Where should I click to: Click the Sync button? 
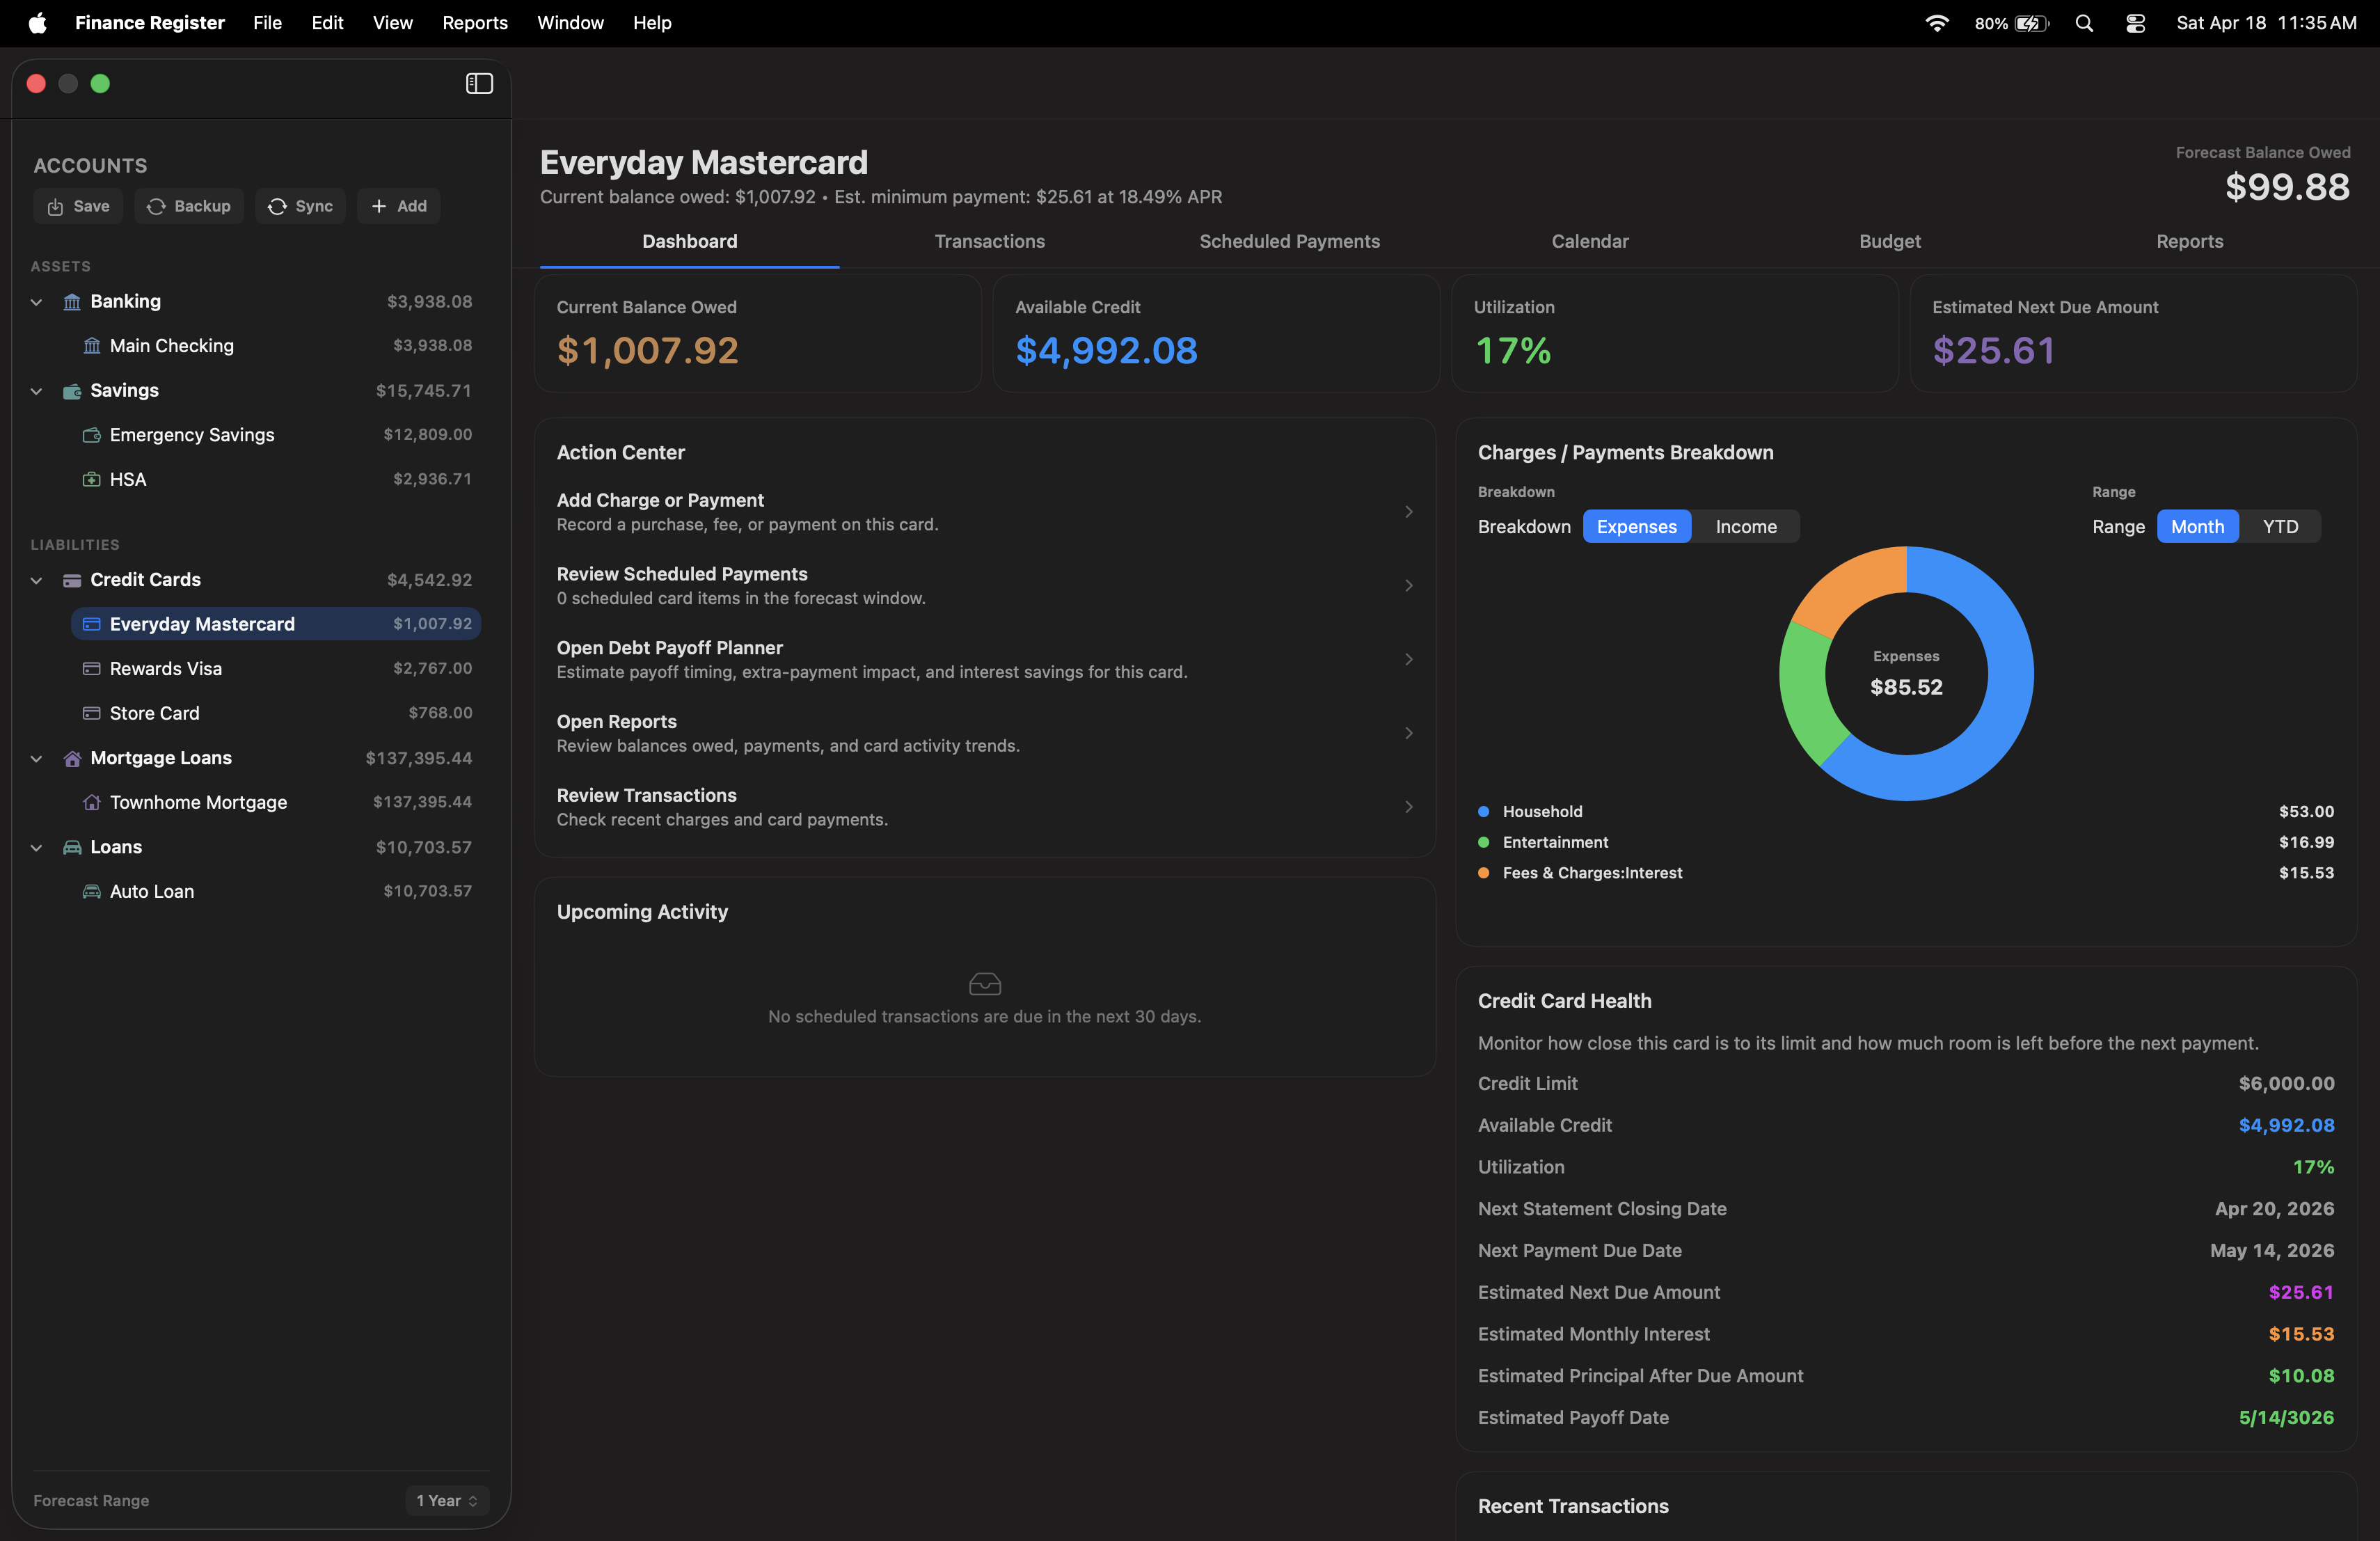pyautogui.click(x=300, y=206)
